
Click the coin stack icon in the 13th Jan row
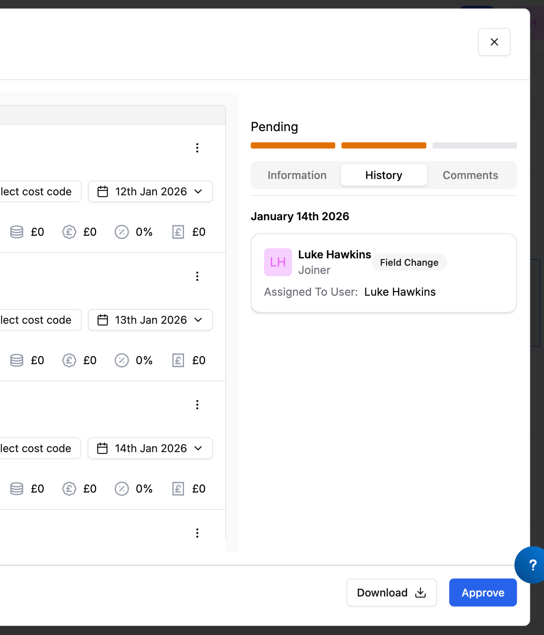point(17,360)
